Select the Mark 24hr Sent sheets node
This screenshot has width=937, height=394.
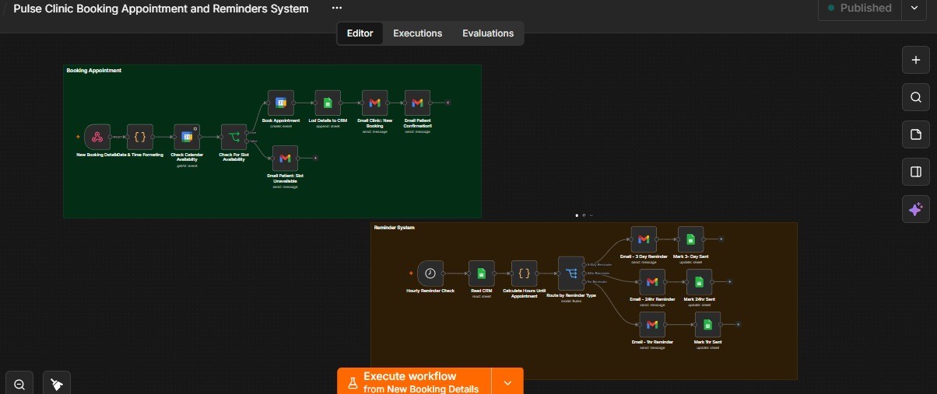[x=699, y=281]
